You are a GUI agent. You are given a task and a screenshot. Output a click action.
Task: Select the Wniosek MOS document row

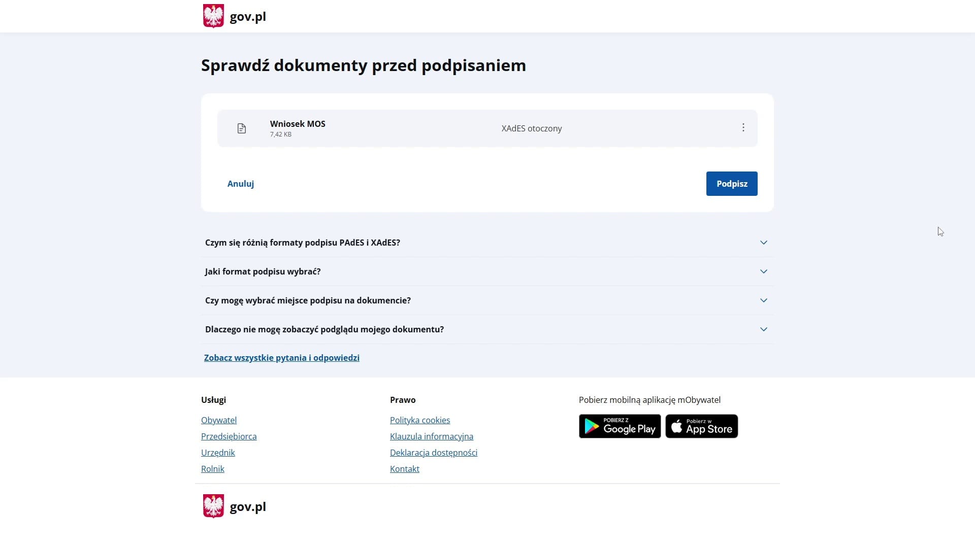[x=487, y=128]
